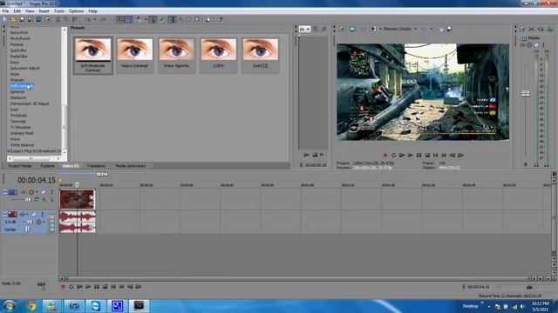The width and height of the screenshot is (558, 313).
Task: Solo the video track
Action: pyautogui.click(x=51, y=192)
